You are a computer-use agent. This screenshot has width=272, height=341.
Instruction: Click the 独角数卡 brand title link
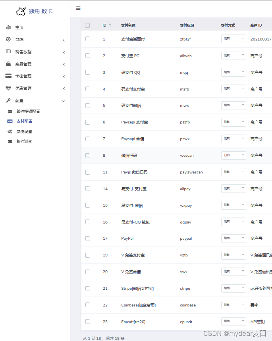pyautogui.click(x=41, y=11)
